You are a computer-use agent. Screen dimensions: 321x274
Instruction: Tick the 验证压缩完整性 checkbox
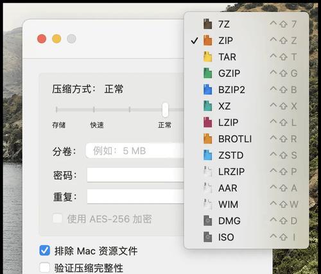coord(45,268)
